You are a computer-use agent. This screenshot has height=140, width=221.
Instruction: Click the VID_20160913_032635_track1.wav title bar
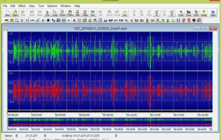pos(101,28)
